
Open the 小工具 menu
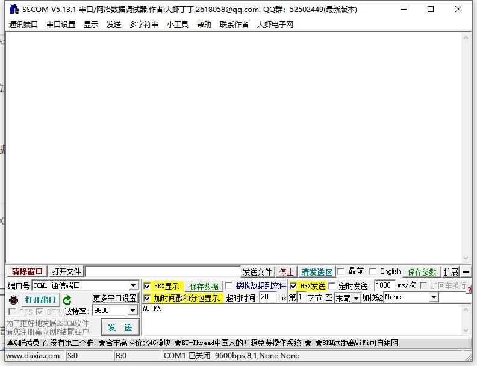pyautogui.click(x=178, y=25)
